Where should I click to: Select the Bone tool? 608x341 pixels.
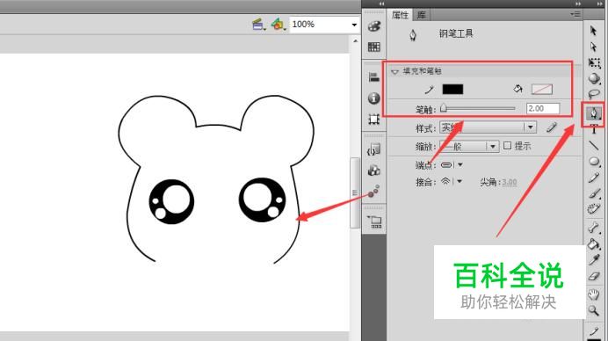tap(594, 228)
